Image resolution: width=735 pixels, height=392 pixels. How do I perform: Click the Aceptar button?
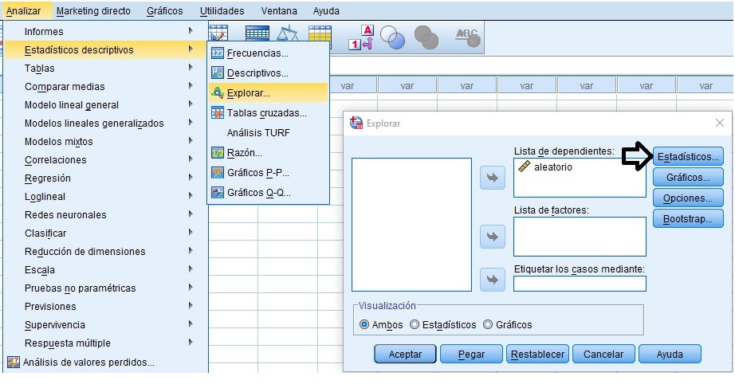(x=405, y=354)
